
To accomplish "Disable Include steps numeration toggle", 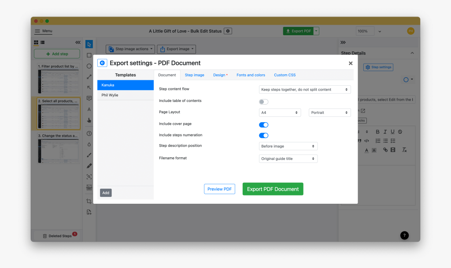I will (263, 135).
